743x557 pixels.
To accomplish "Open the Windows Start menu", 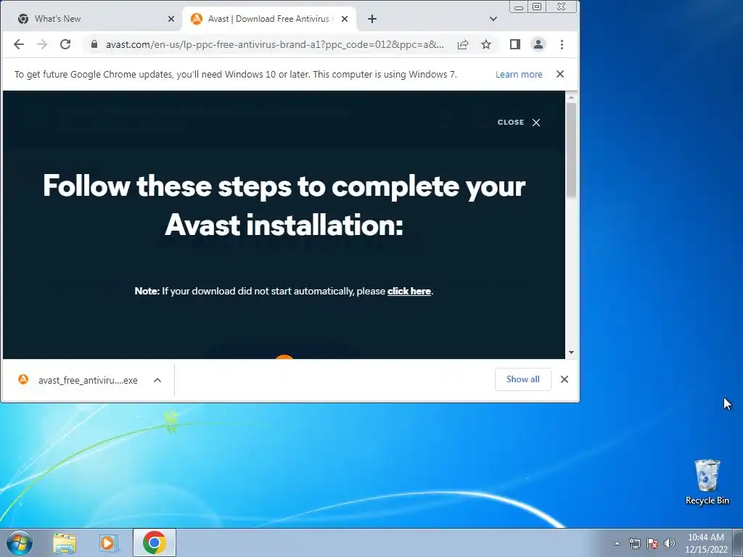I will [20, 542].
